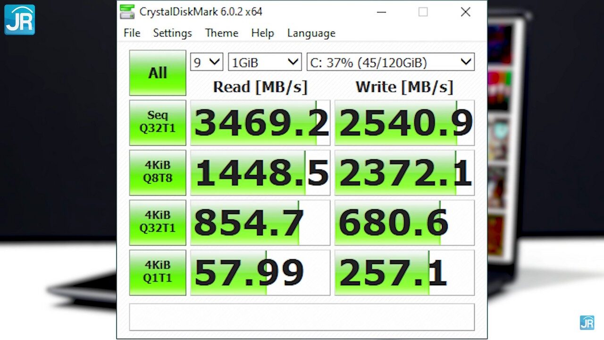The image size is (604, 340).
Task: Select the 4KiB Q1T1 read result 57.99
Action: (260, 272)
